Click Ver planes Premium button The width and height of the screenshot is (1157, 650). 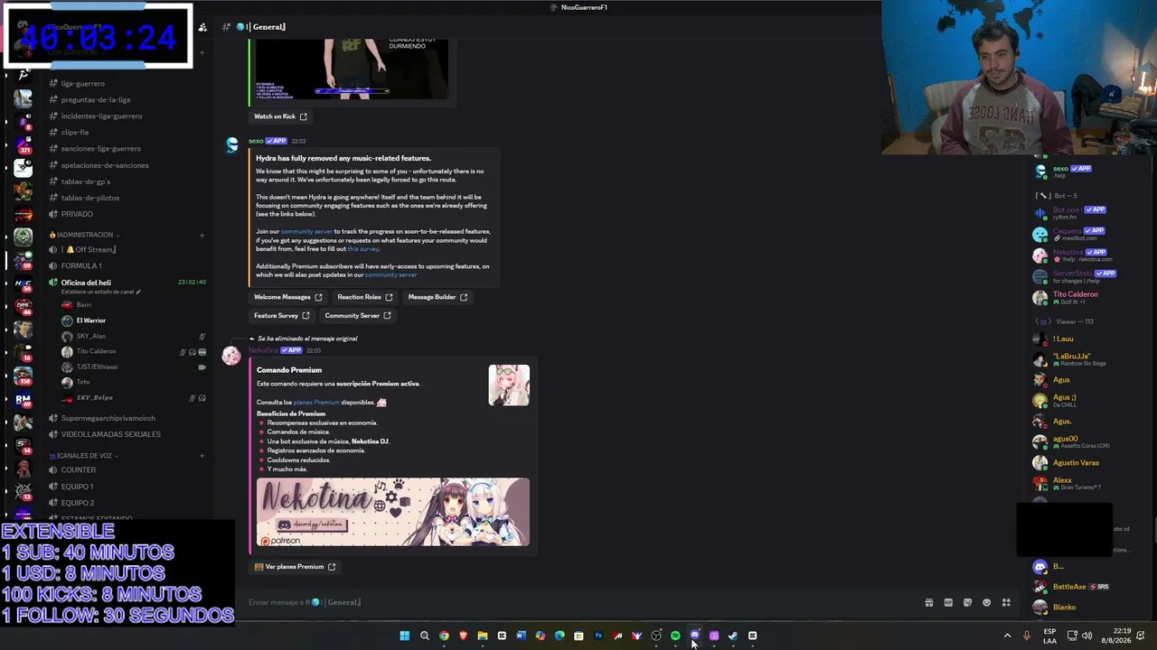[x=295, y=567]
